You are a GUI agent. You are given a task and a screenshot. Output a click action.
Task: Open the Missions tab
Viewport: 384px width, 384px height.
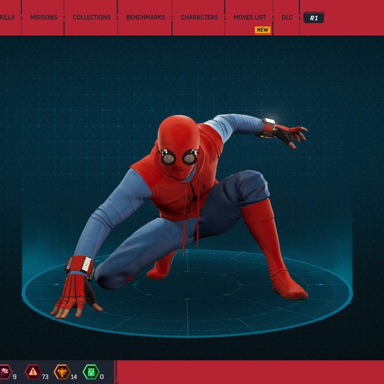[44, 18]
